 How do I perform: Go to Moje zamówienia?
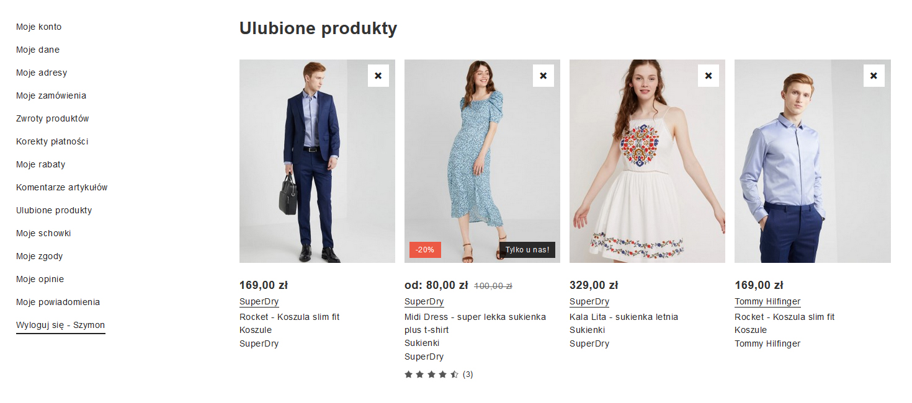(51, 95)
